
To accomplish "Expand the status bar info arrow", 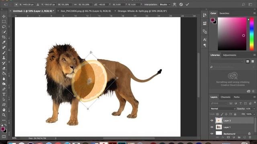I will [x=56, y=138].
